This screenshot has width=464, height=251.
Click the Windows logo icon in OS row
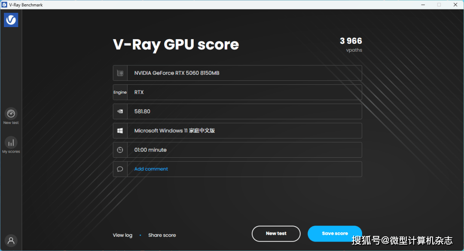[x=120, y=131]
